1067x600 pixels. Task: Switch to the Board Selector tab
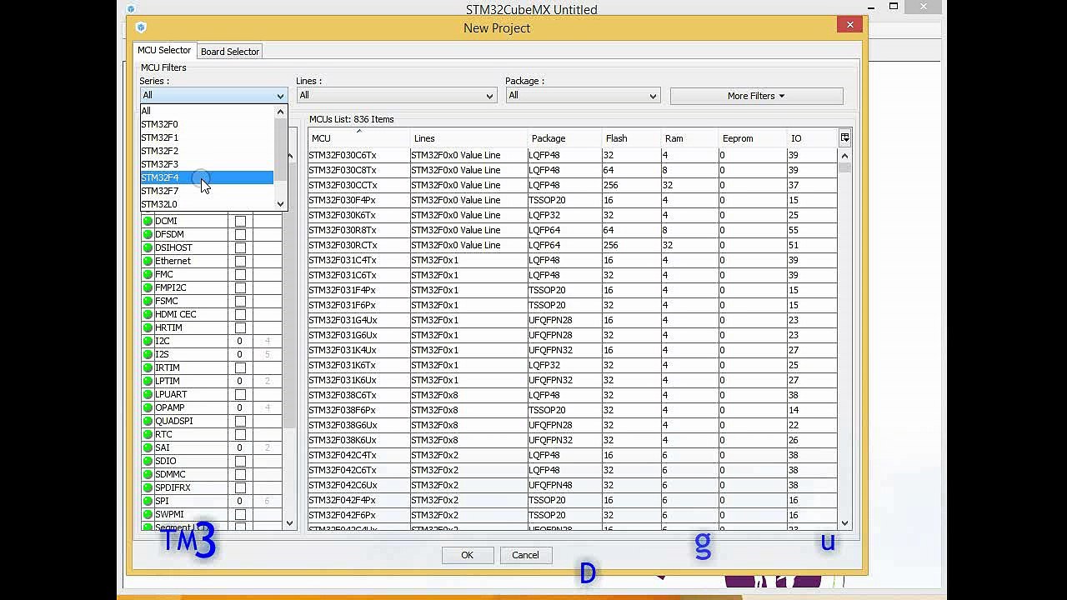point(230,52)
